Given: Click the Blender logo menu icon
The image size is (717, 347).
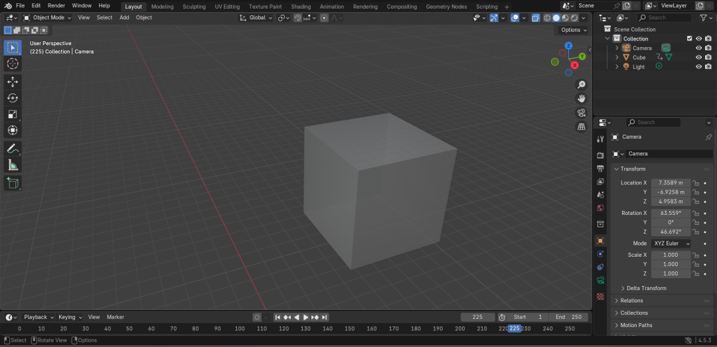Looking at the screenshot, I should pos(8,6).
